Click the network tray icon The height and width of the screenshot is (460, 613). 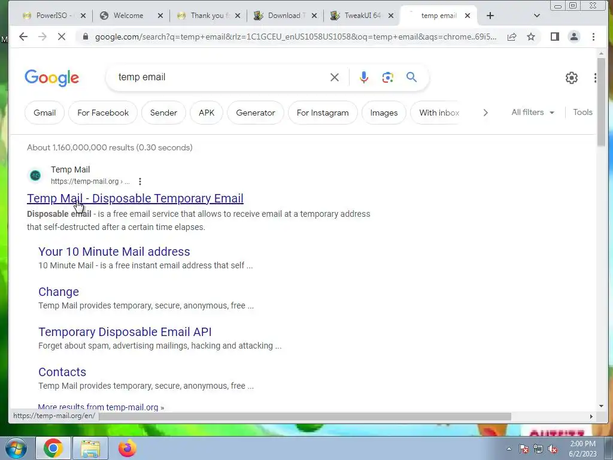538,449
